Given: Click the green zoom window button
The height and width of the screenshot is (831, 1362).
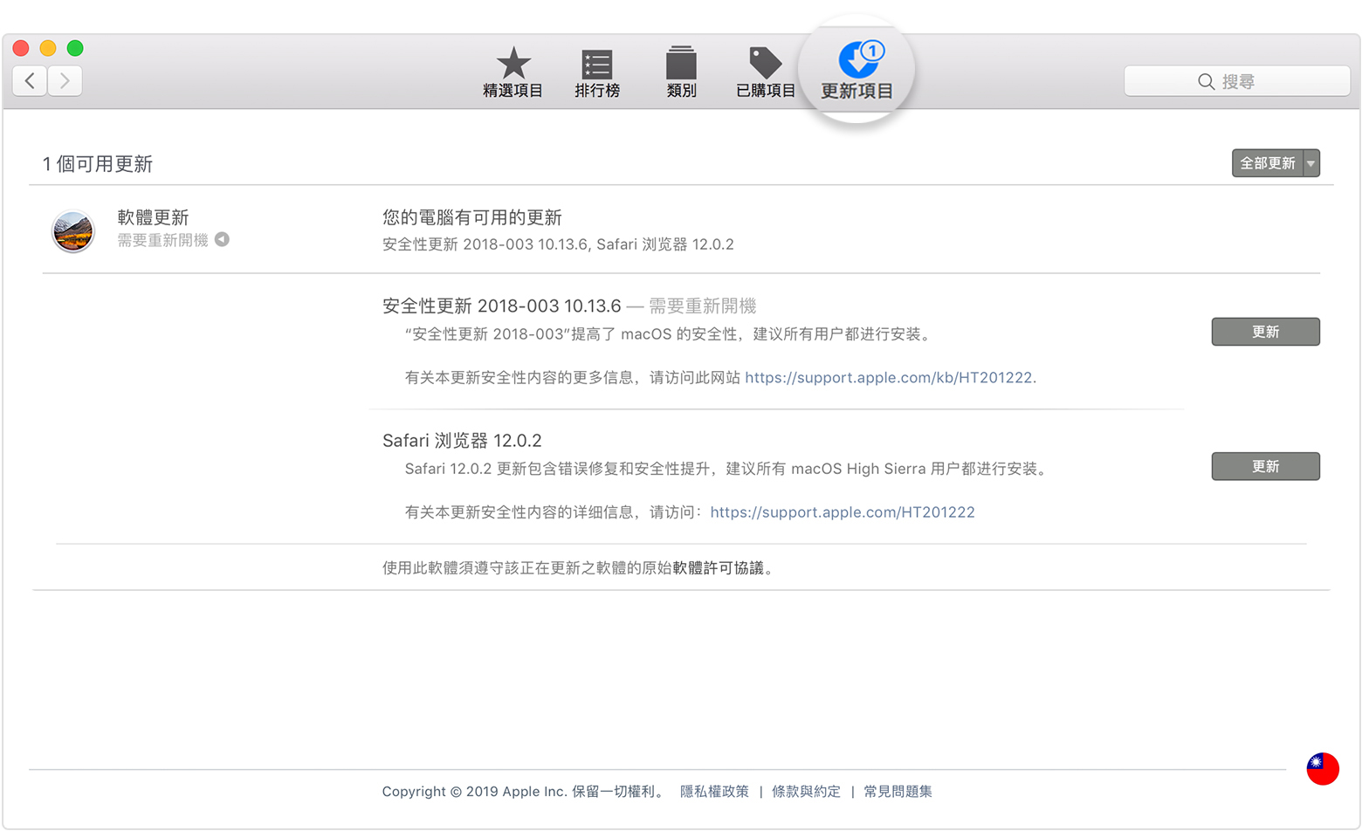Looking at the screenshot, I should (75, 48).
